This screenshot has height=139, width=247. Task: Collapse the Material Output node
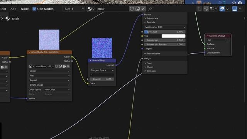[x=208, y=36]
